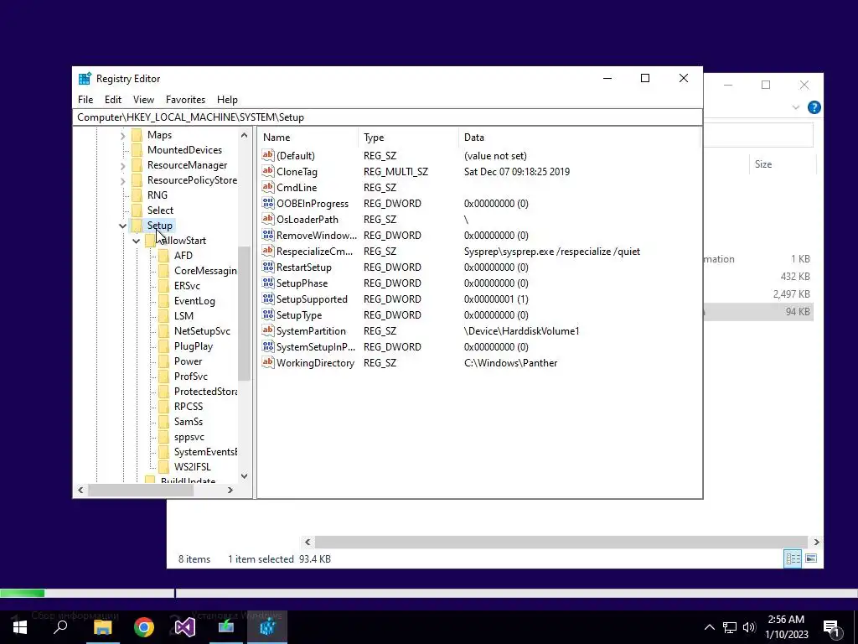Click the Size column header in Explorer window
858x644 pixels.
coord(762,164)
